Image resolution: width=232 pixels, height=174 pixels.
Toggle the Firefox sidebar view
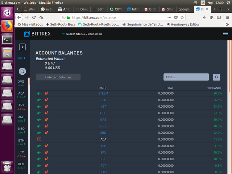(219, 17)
